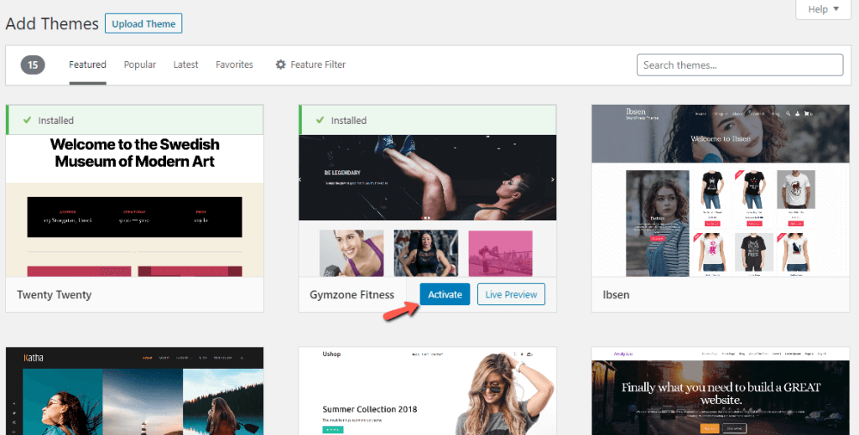Switch to the Featured tab
Screen dimensions: 859x435
pyautogui.click(x=87, y=65)
